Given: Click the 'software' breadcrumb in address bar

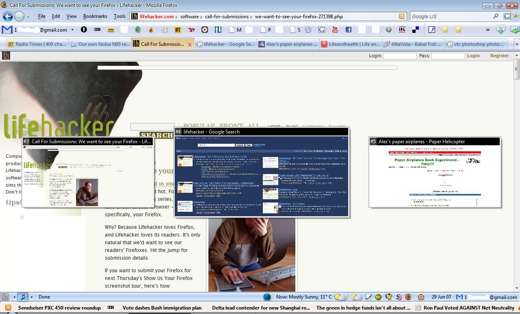Looking at the screenshot, I should [189, 17].
